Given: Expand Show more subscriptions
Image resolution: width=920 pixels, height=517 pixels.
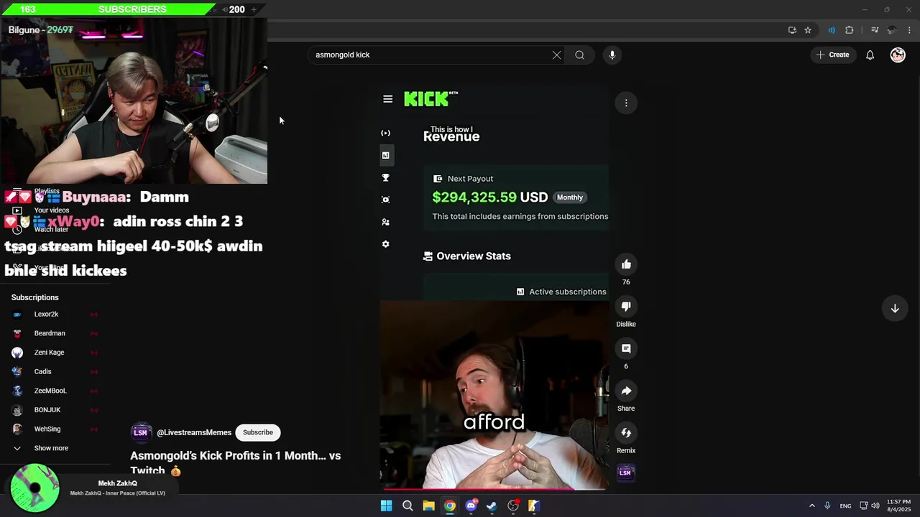Looking at the screenshot, I should (x=51, y=448).
